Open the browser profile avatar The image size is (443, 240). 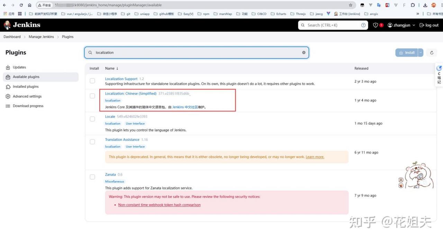434,5
